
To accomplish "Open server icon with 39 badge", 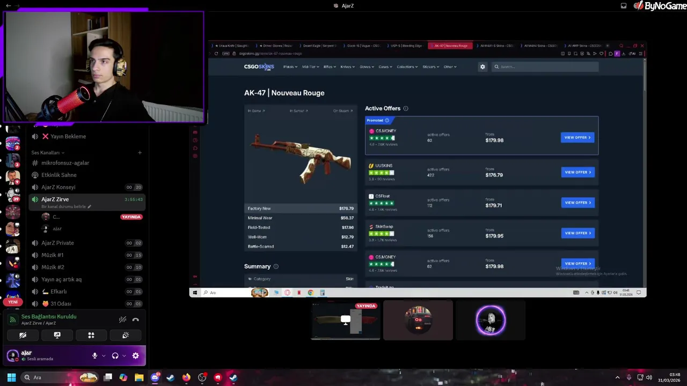I will pyautogui.click(x=13, y=195).
